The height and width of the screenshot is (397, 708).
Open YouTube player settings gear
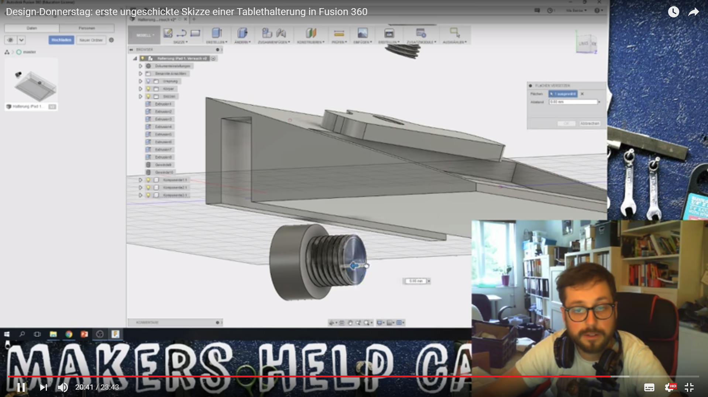click(x=669, y=387)
